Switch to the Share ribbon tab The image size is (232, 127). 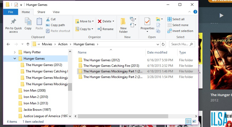[41, 12]
